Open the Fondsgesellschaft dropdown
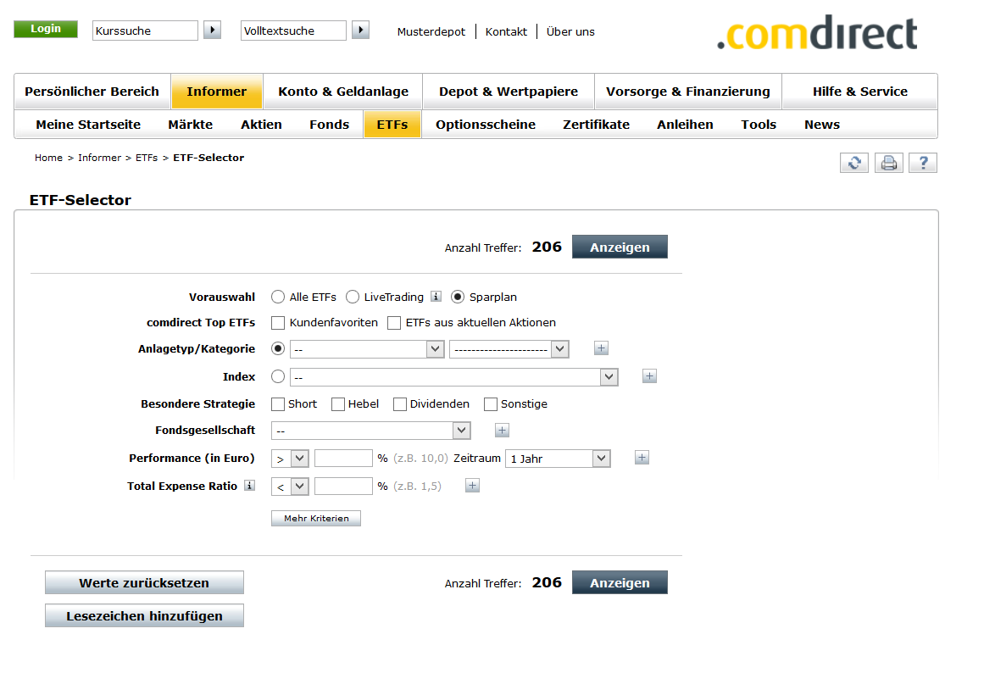Image resolution: width=984 pixels, height=673 pixels. [x=371, y=431]
